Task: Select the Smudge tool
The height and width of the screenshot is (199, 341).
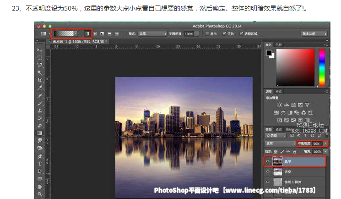Action: pyautogui.click(x=40, y=141)
